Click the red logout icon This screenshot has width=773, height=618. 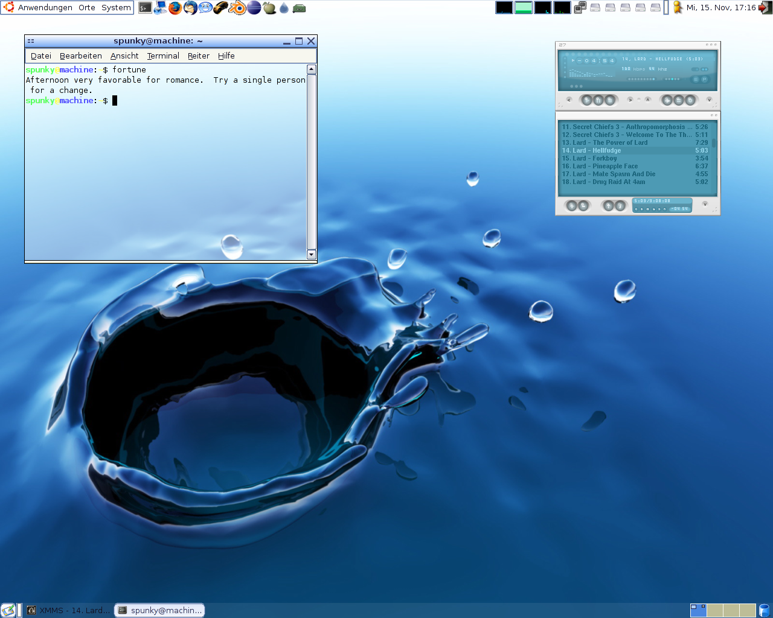click(x=765, y=8)
